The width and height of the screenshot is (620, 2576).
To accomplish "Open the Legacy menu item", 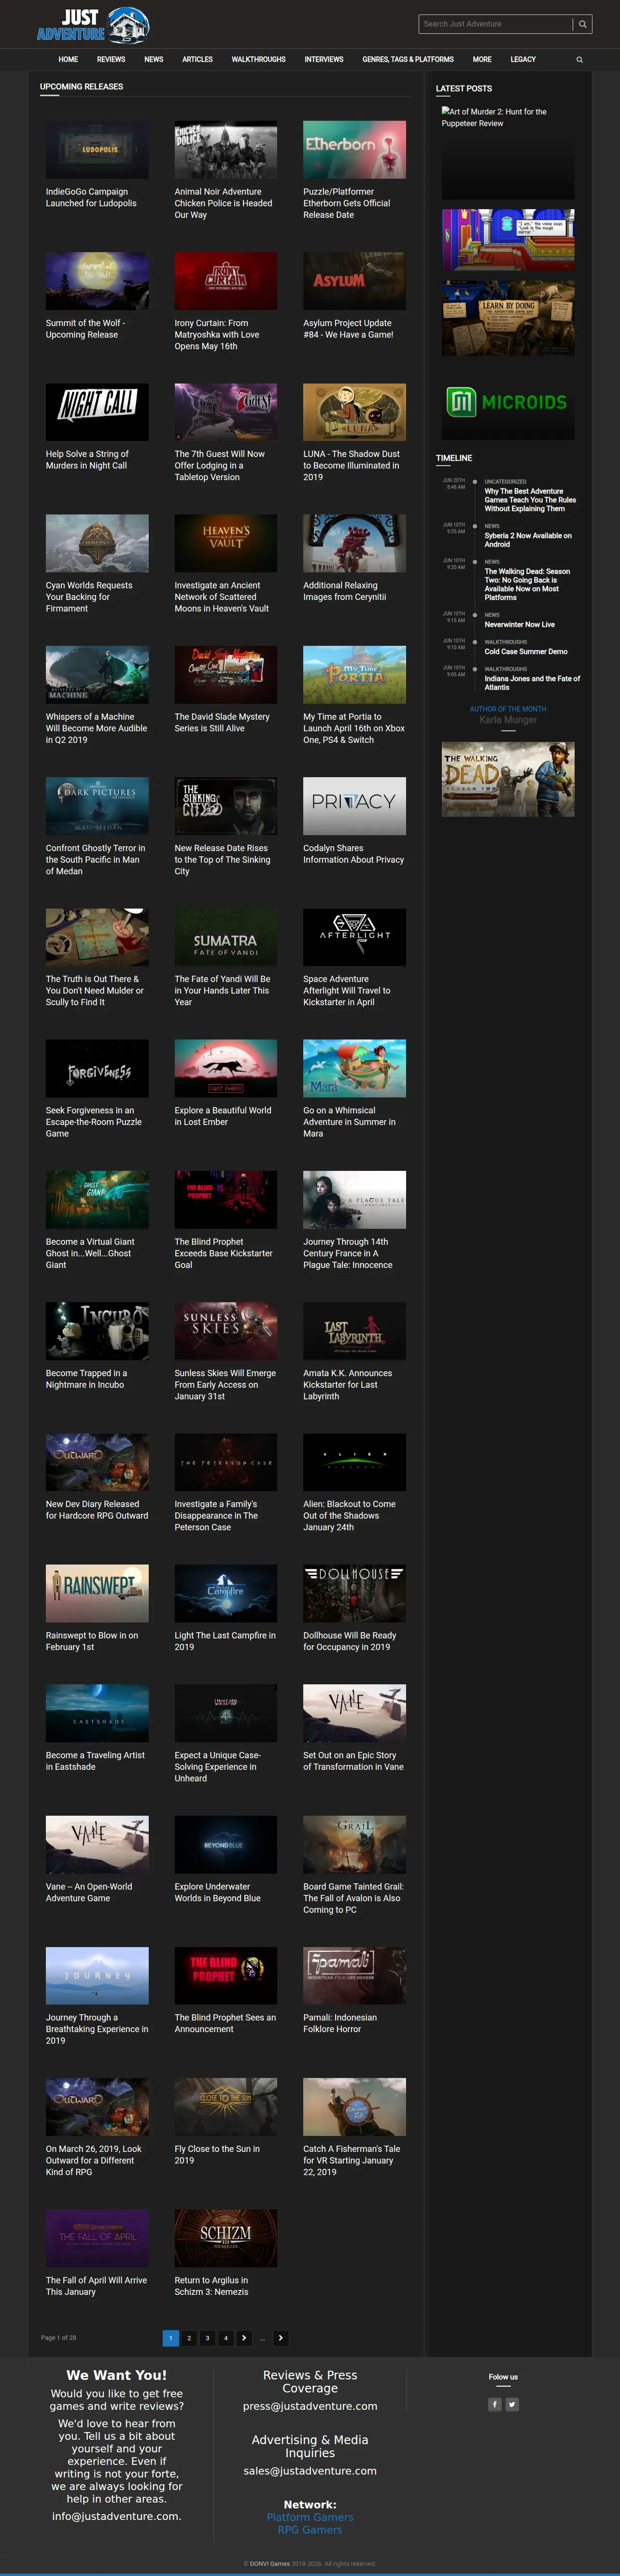I will pos(523,60).
